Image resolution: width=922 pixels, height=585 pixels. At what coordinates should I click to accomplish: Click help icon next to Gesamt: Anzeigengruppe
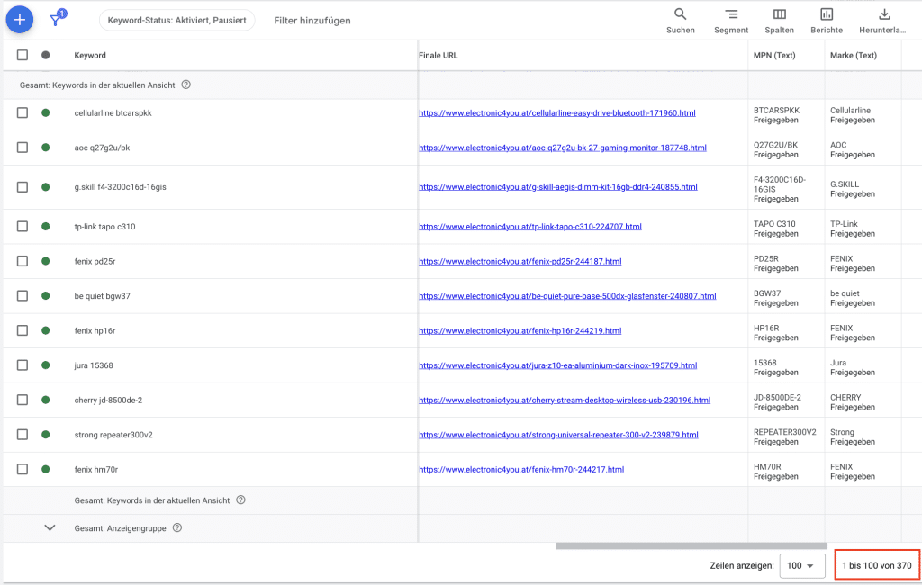[x=177, y=528]
